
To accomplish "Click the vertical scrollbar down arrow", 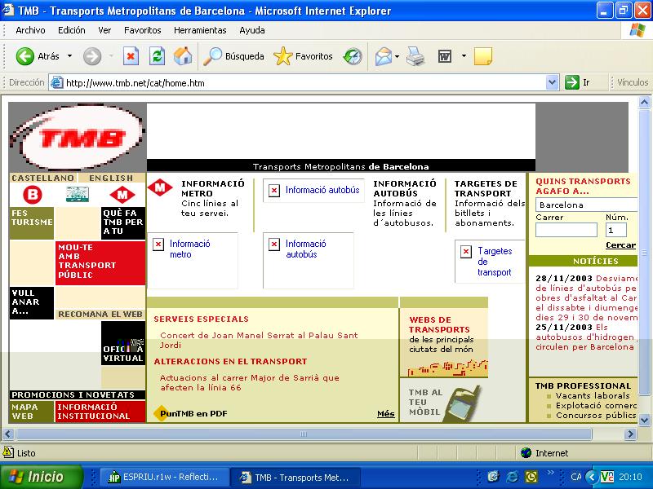I will (x=644, y=420).
